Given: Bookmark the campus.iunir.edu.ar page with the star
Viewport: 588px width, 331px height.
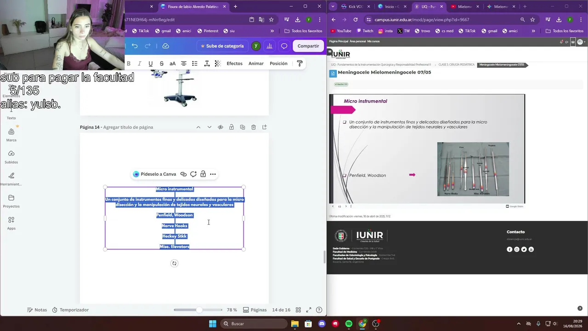Looking at the screenshot, I should tap(532, 20).
